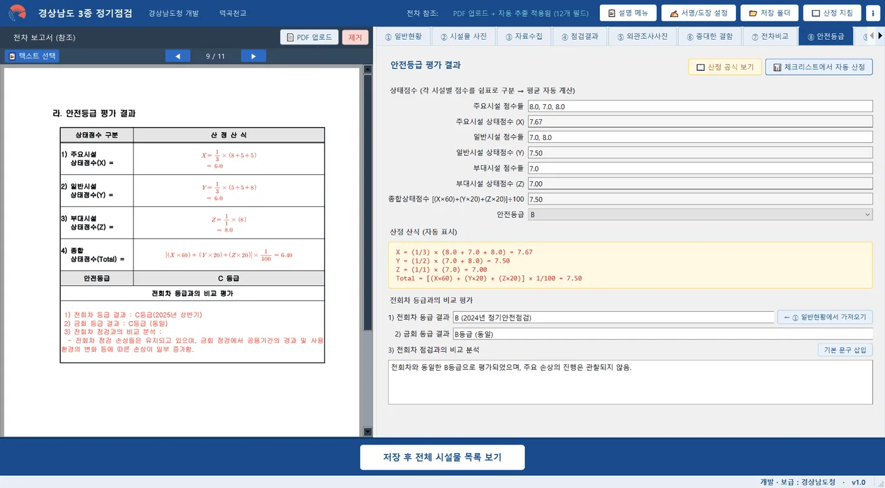Open the info (i) button
Viewport: 885px width, 488px height.
tap(874, 13)
